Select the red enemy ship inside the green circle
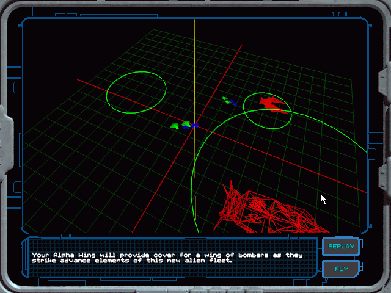The image size is (391, 293). (x=272, y=104)
